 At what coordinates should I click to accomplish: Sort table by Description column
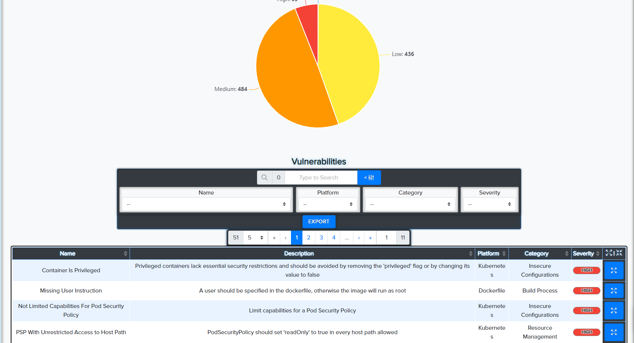pos(302,253)
